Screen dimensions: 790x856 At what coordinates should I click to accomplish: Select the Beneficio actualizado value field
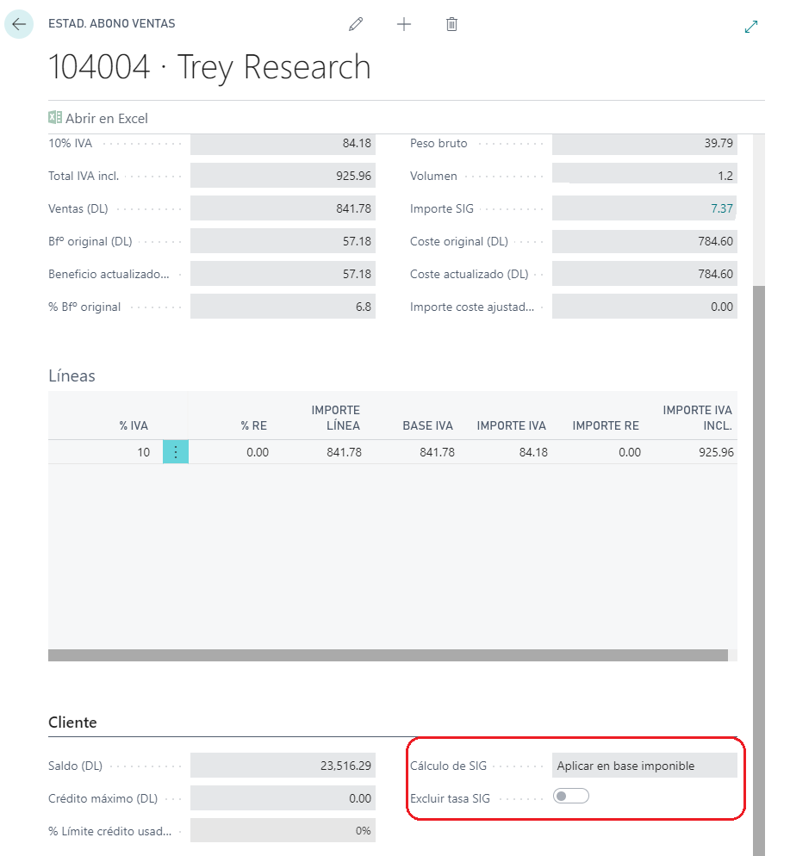click(283, 274)
